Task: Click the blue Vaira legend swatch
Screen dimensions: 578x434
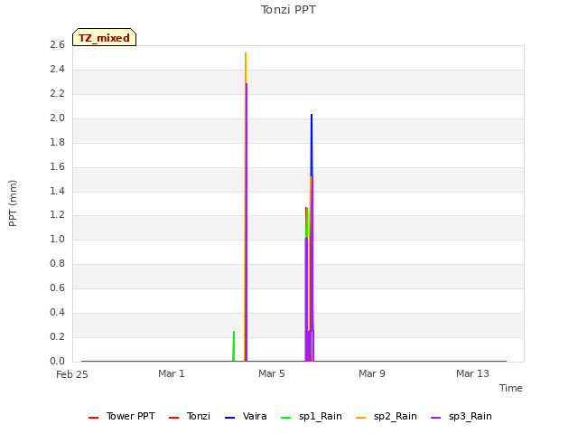Action: [229, 418]
